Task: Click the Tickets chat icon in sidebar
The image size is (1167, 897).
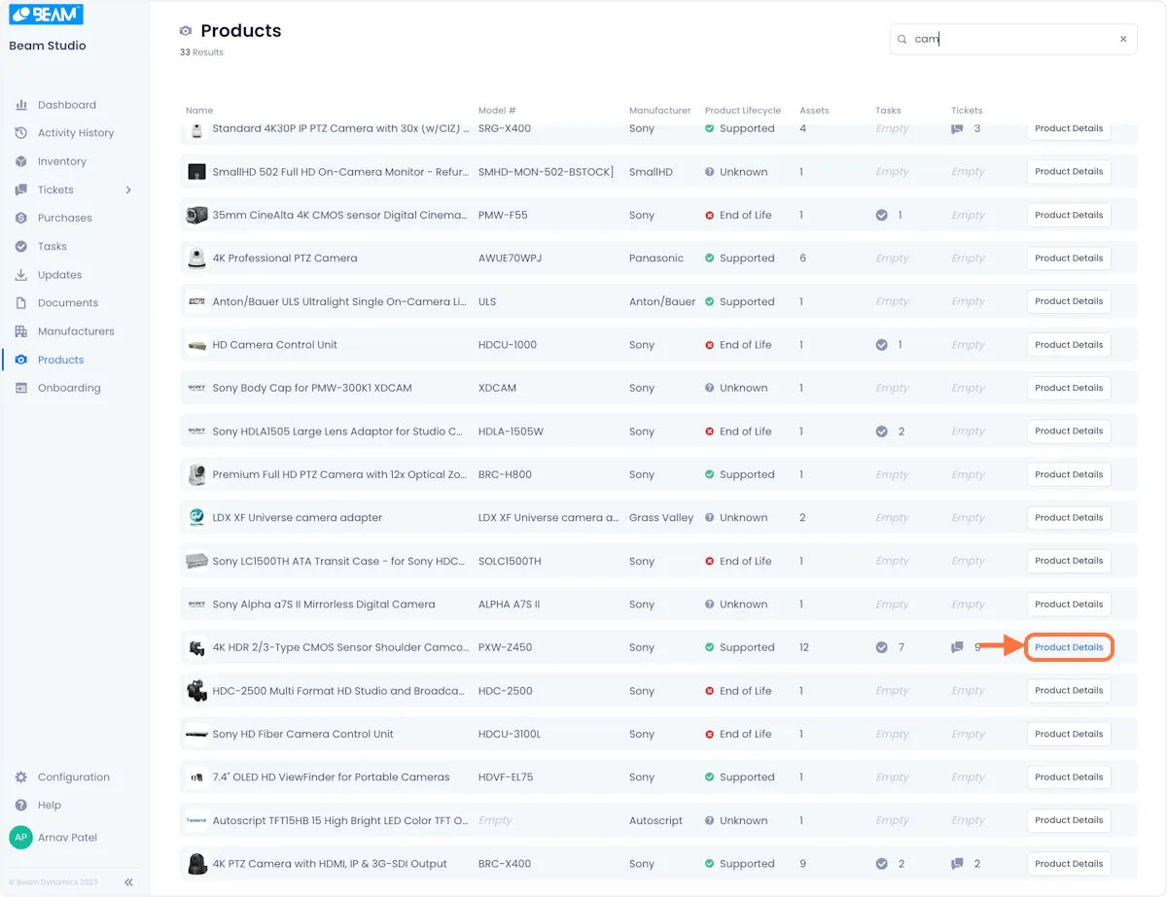Action: tap(21, 190)
